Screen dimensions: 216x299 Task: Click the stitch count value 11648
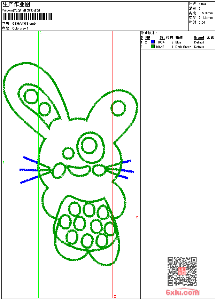[x=203, y=4]
